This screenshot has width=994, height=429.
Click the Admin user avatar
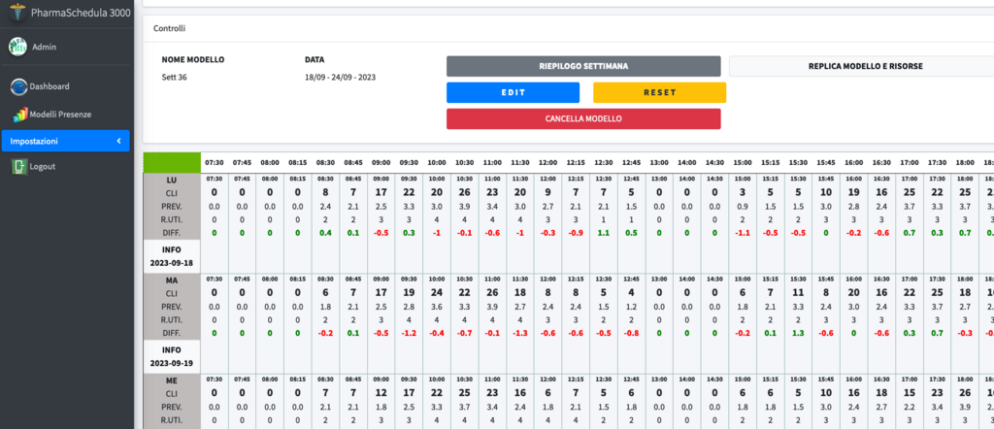pyautogui.click(x=17, y=47)
